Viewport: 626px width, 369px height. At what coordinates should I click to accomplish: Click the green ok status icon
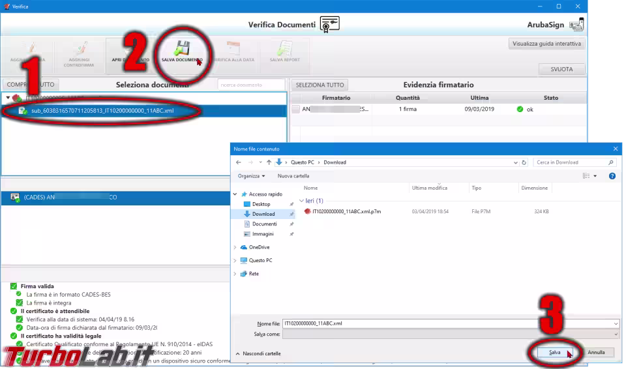(x=520, y=109)
